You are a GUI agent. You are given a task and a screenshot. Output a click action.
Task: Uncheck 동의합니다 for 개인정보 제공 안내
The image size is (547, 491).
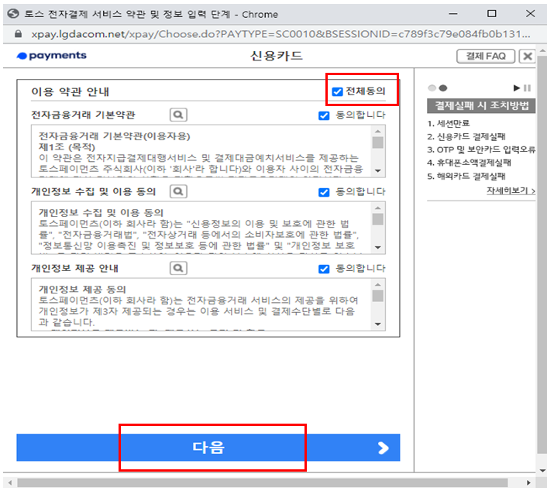324,269
